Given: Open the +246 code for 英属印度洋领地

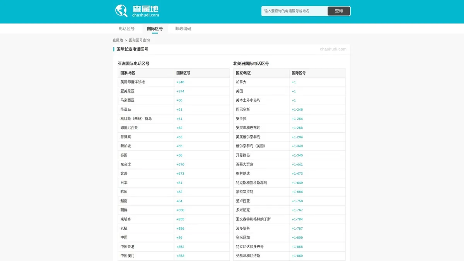Looking at the screenshot, I should click(180, 82).
